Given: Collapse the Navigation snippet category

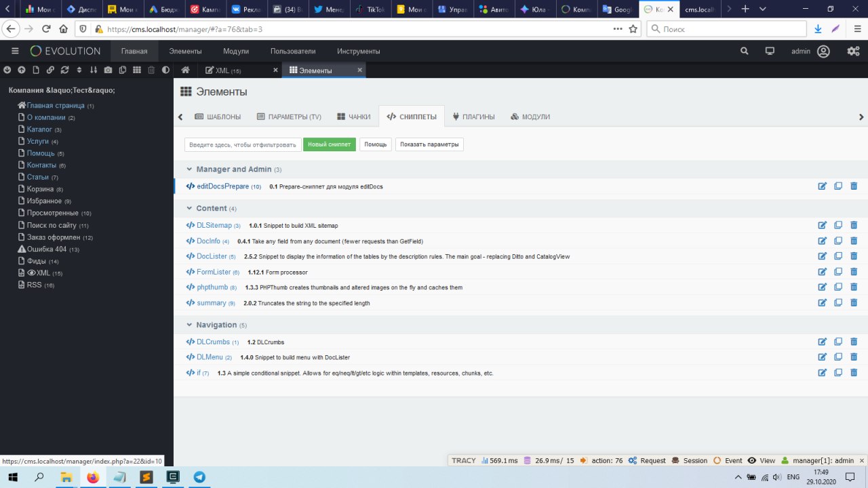Looking at the screenshot, I should 189,325.
